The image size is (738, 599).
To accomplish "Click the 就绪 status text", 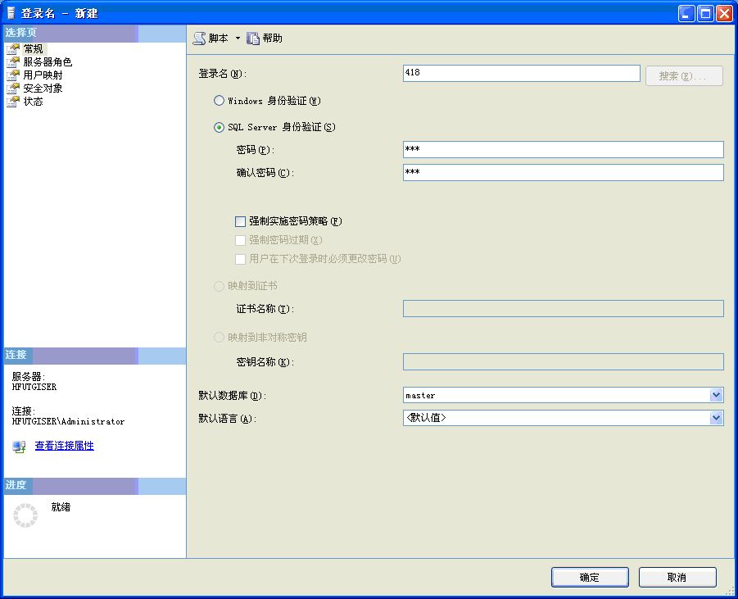I will [61, 507].
